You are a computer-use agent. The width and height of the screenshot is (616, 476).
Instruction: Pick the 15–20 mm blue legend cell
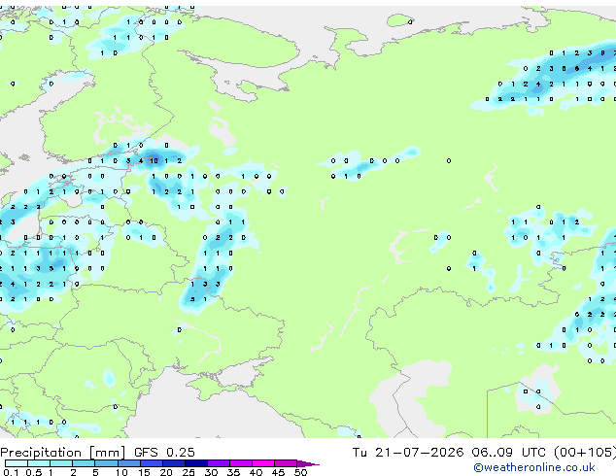(151, 463)
